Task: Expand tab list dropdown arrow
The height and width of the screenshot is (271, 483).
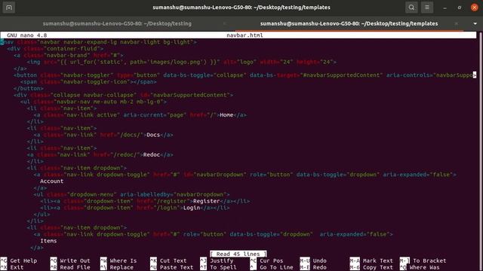Action: tap(475, 23)
